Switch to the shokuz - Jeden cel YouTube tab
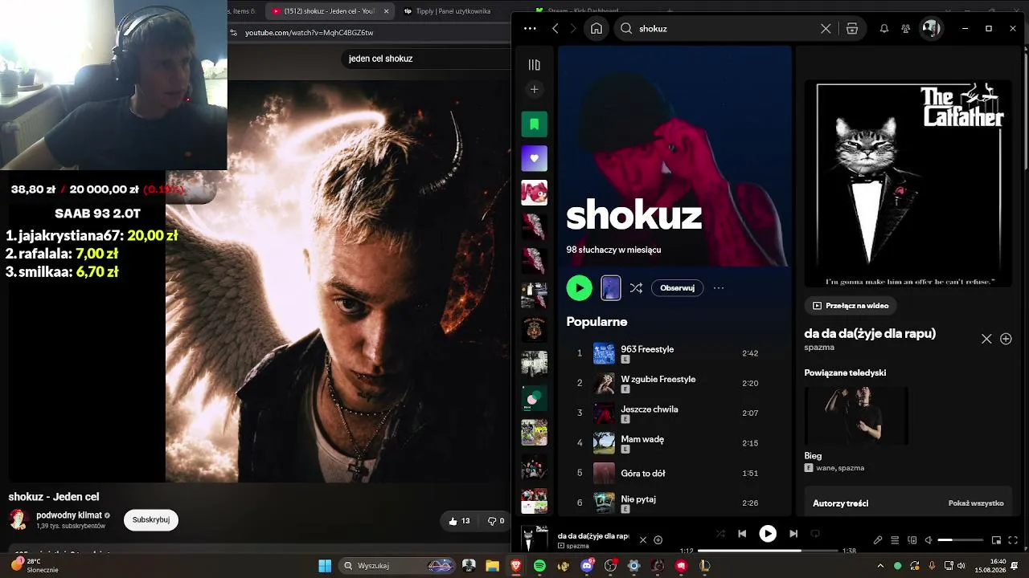 [324, 11]
